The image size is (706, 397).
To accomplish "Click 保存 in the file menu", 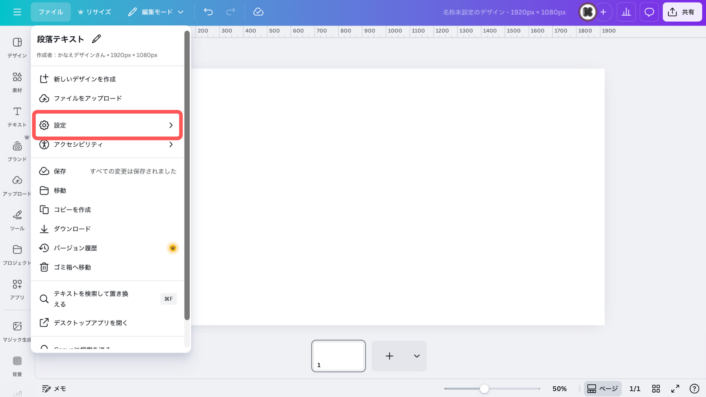I will coord(108,171).
